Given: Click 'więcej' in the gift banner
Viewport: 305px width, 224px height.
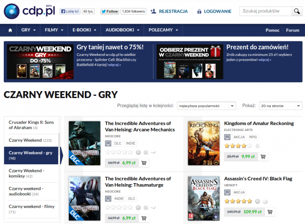Looking at the screenshot, I should [265, 60].
